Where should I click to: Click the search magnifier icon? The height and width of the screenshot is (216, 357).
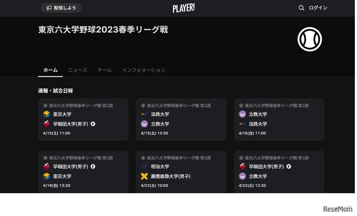pyautogui.click(x=302, y=8)
